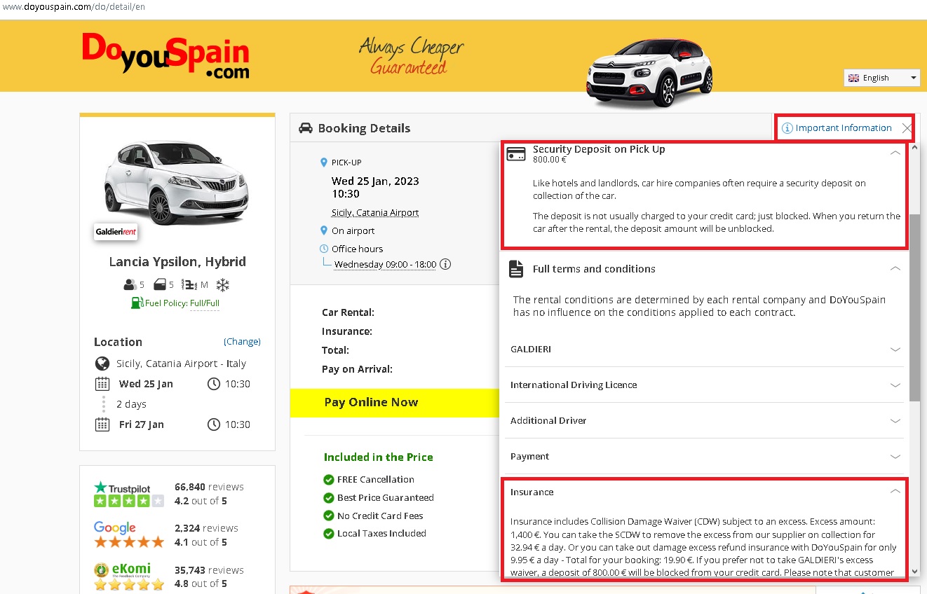Click the Pay on Arrival label

click(x=357, y=369)
